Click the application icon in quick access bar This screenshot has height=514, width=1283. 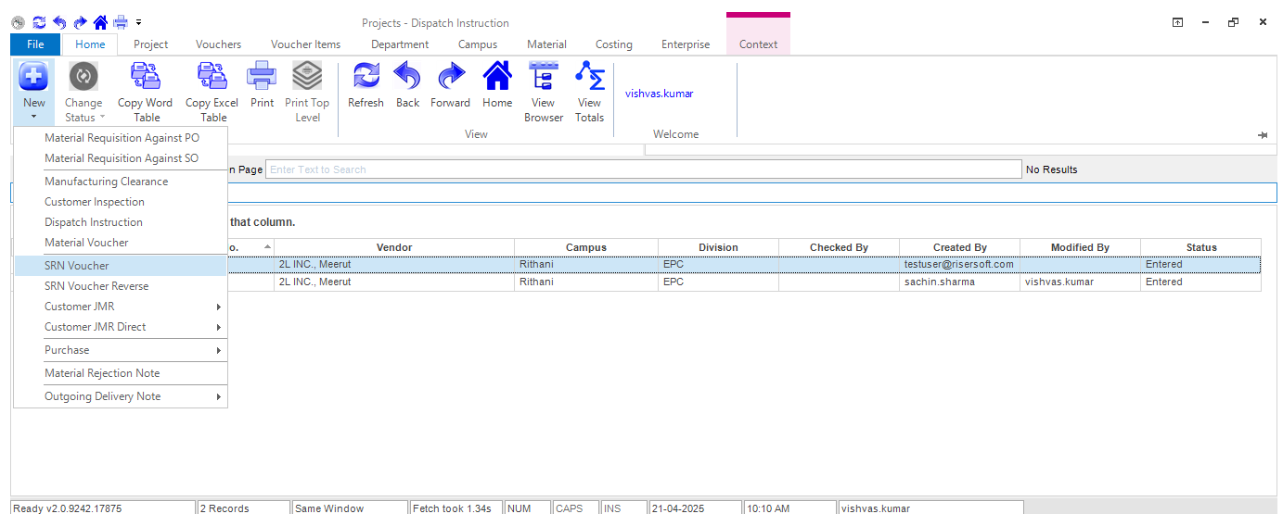(19, 22)
